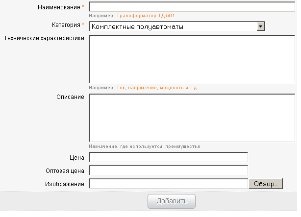The width and height of the screenshot is (301, 217).
Task: Click the Категория field label
Action: pyautogui.click(x=66, y=25)
